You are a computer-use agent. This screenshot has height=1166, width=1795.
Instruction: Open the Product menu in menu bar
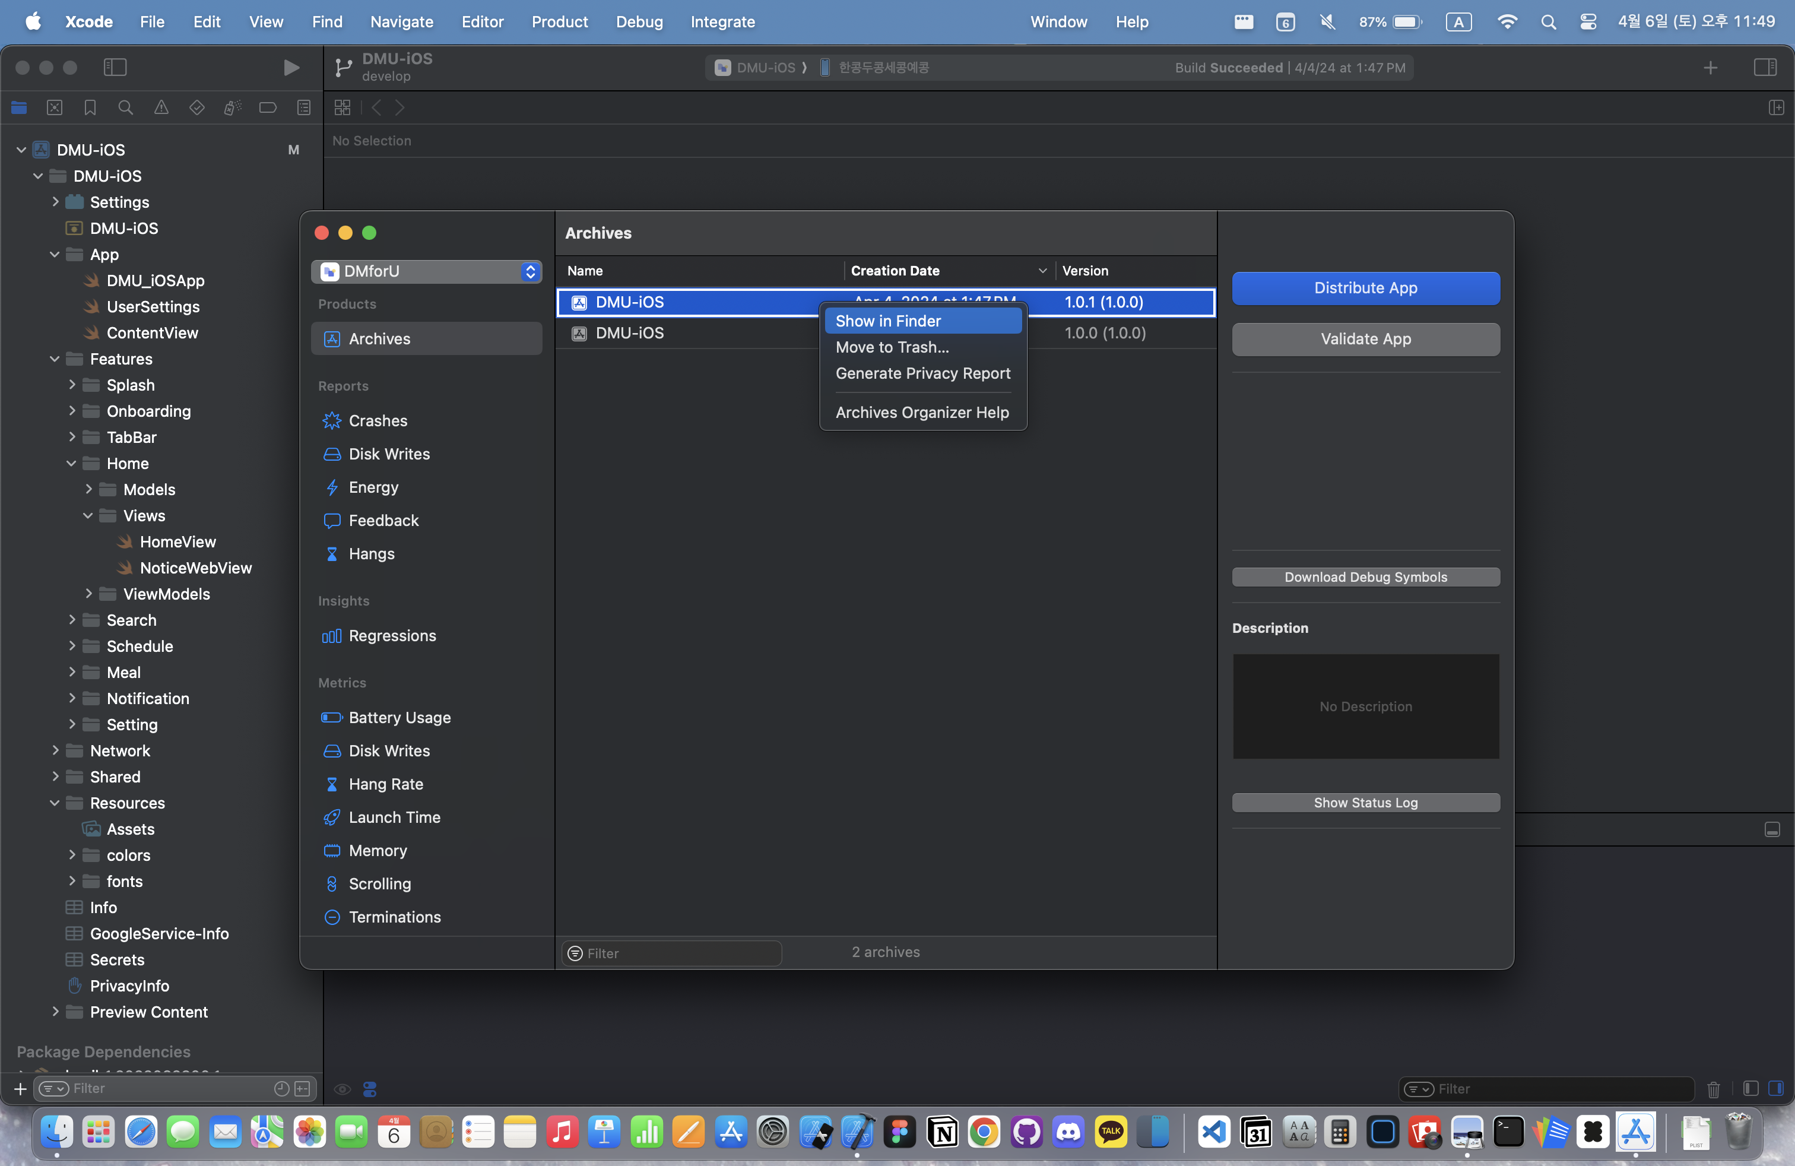pos(559,22)
